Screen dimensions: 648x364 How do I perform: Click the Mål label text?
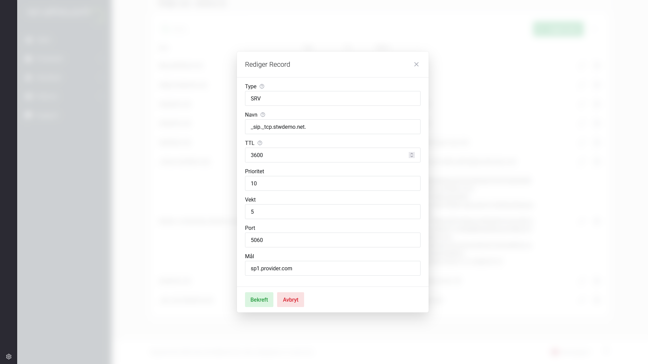pyautogui.click(x=249, y=256)
